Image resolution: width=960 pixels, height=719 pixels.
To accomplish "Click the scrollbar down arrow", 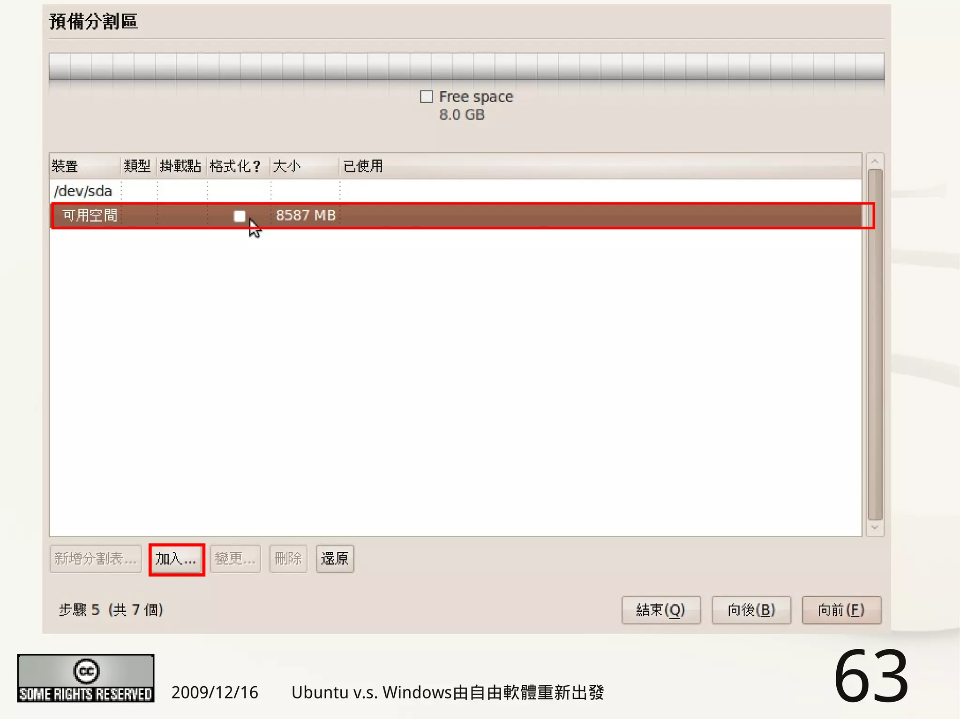I will pyautogui.click(x=875, y=528).
